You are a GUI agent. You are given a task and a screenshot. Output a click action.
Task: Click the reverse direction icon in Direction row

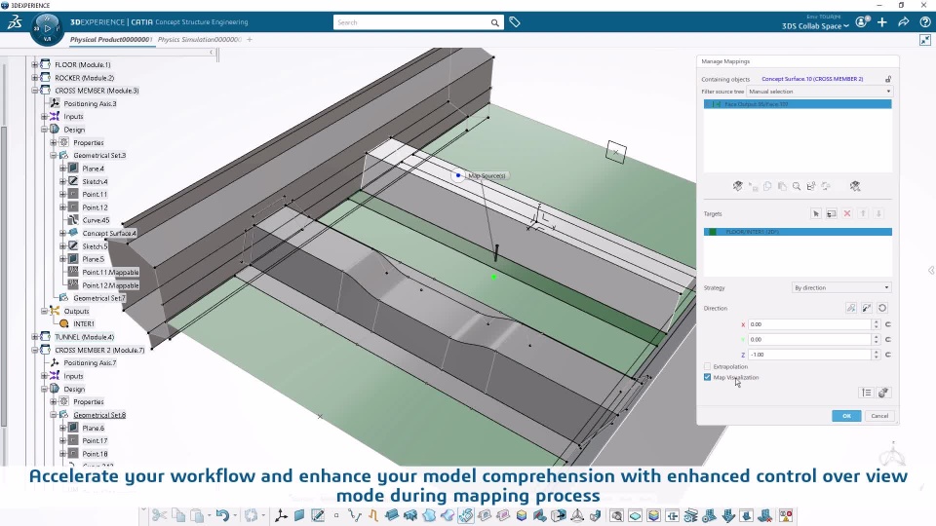click(867, 308)
